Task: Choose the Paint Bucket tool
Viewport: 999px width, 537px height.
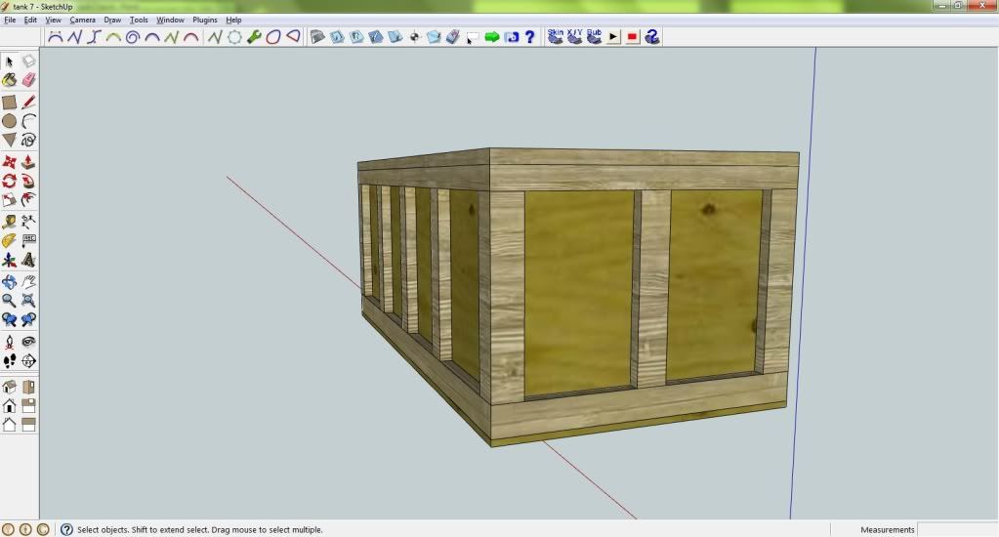Action: [x=10, y=81]
